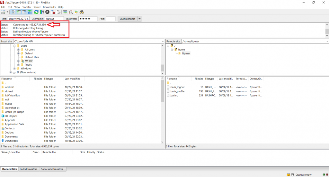
Task: Toggle the local directory tree display
Action: (19, 12)
